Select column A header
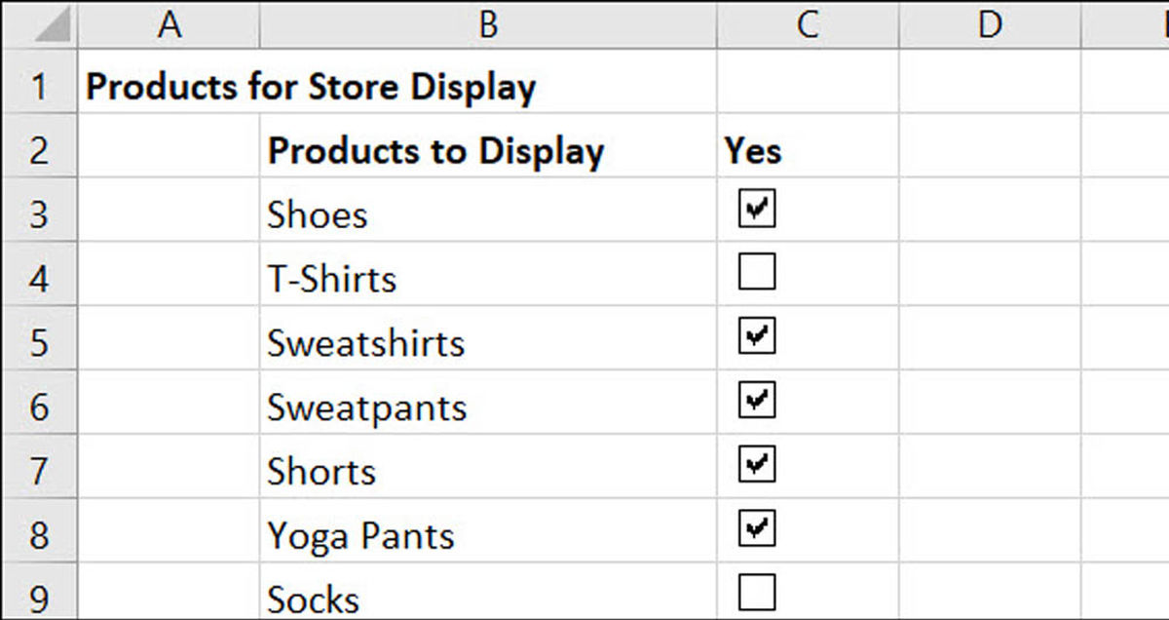The width and height of the screenshot is (1169, 620). pyautogui.click(x=170, y=23)
